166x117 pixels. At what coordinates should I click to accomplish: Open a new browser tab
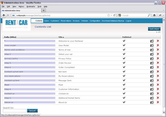pos(44,10)
